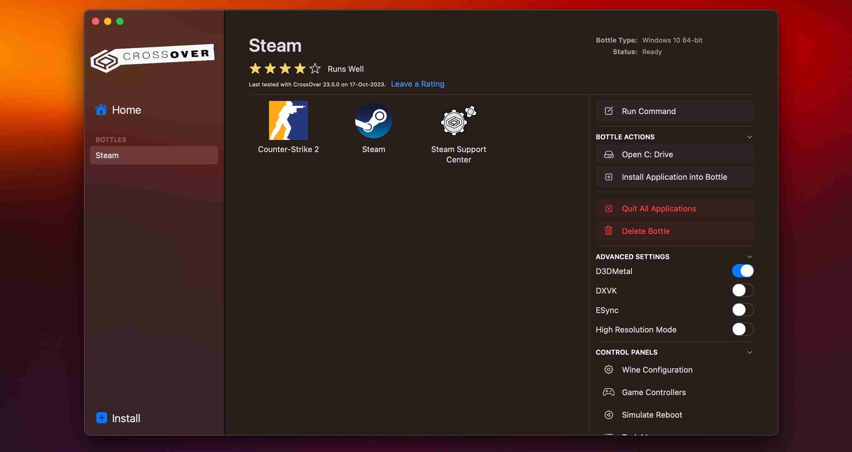Click the BOTTLE ACTIONS heading
The image size is (852, 452).
tap(625, 137)
